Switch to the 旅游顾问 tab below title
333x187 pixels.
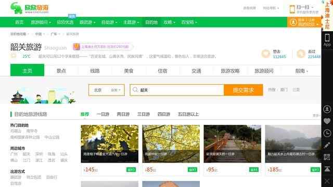[x=264, y=71]
